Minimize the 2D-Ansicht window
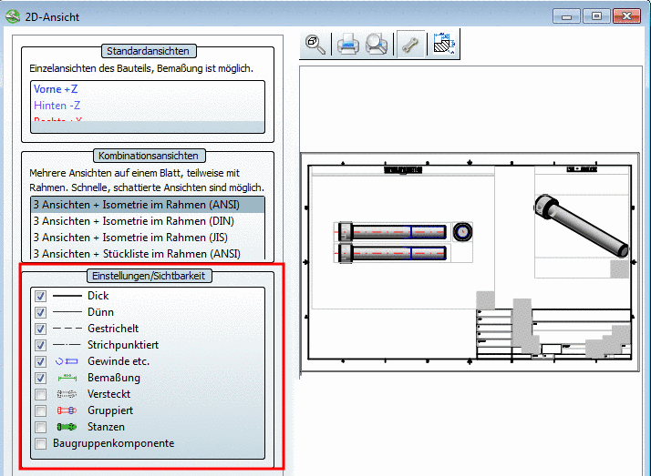Viewport: 651px width, 476px height. click(566, 16)
